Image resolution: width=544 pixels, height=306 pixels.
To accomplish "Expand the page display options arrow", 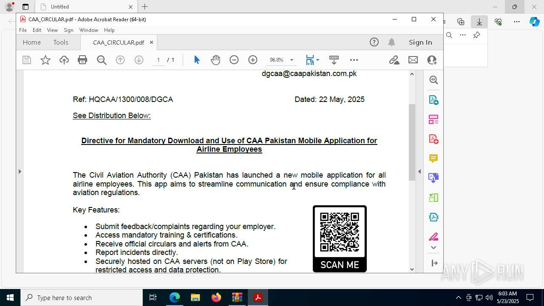I will tap(317, 60).
